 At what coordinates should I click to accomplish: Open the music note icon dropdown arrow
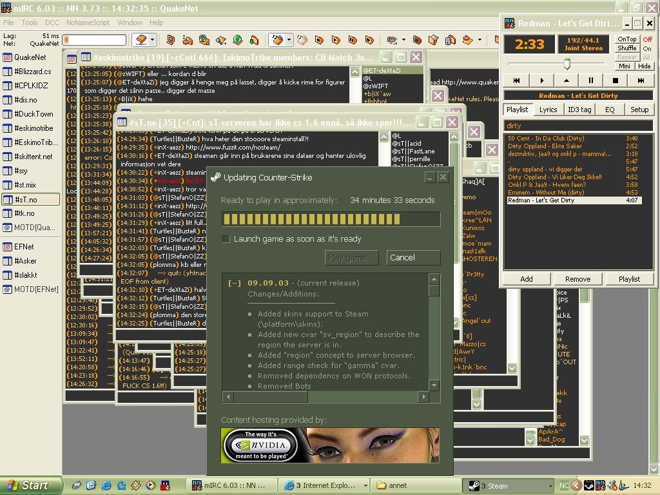289,40
